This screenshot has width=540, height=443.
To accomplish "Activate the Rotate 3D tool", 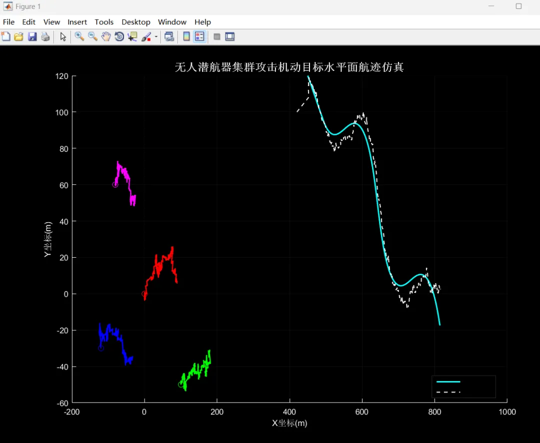I will coord(119,36).
